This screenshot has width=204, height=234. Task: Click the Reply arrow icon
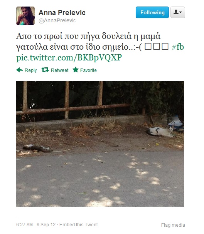[x=20, y=70]
